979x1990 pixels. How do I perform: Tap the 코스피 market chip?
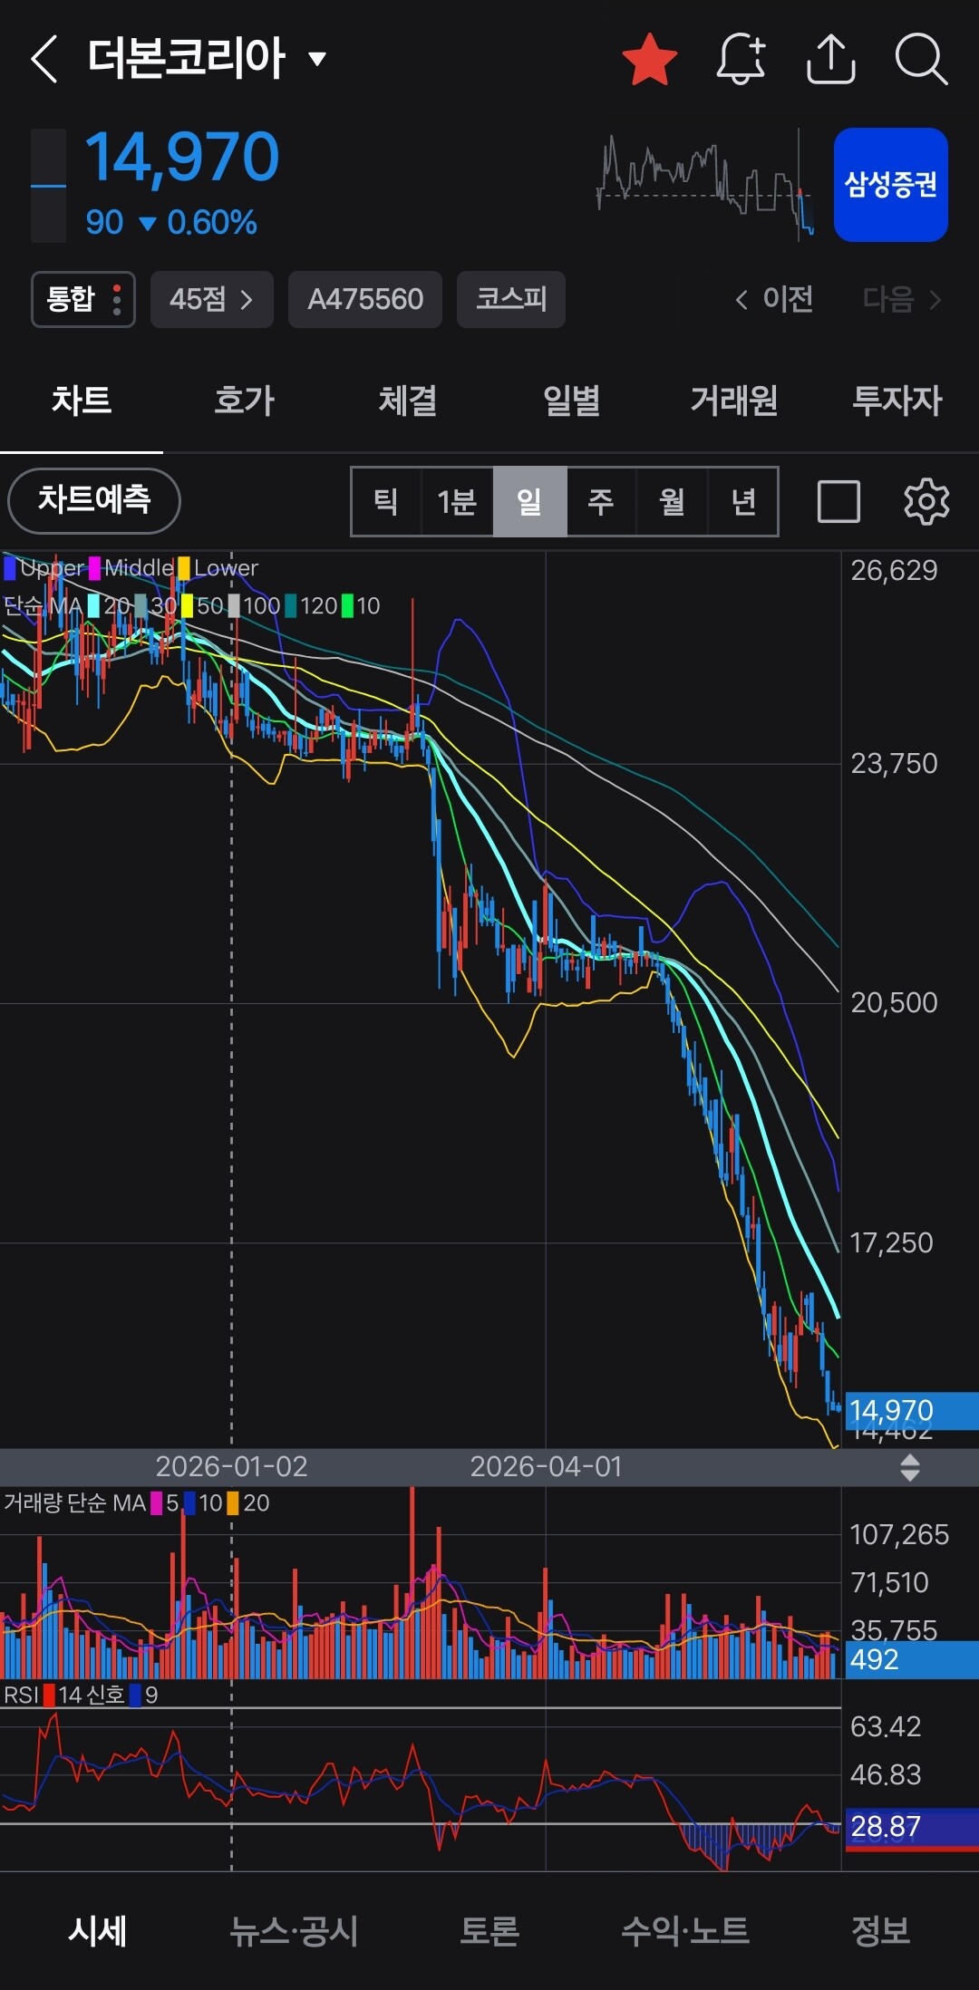pyautogui.click(x=511, y=299)
